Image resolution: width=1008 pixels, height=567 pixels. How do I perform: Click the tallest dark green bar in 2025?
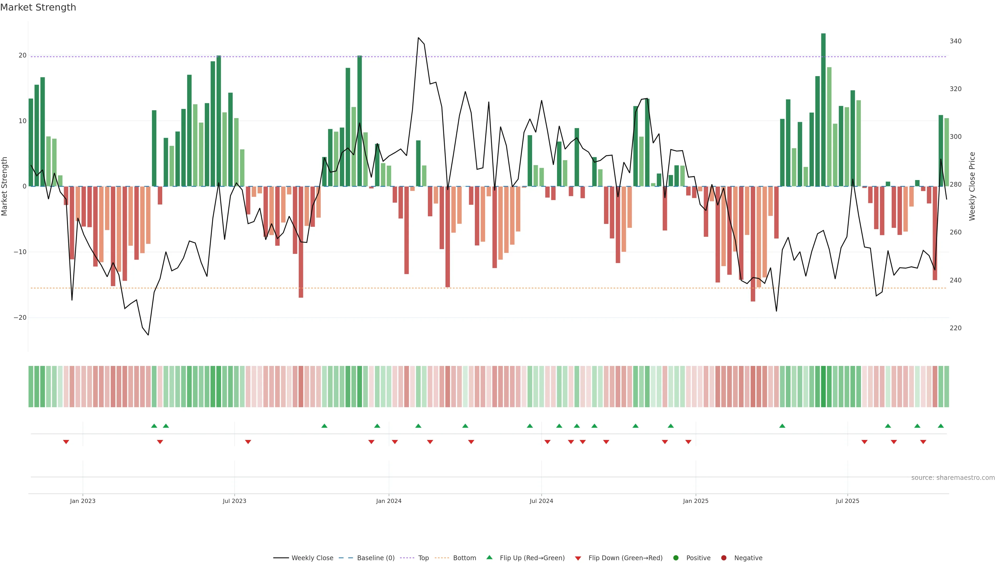pos(823,109)
